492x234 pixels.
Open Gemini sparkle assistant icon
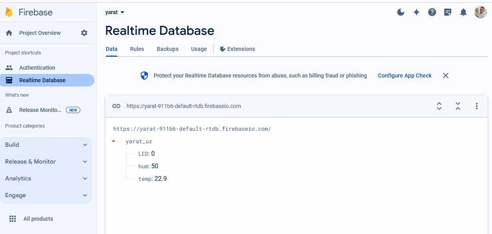(416, 12)
